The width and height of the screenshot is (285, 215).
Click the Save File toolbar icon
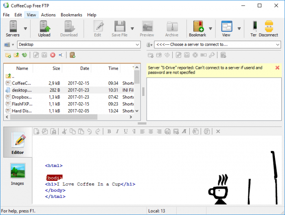pos(120,29)
